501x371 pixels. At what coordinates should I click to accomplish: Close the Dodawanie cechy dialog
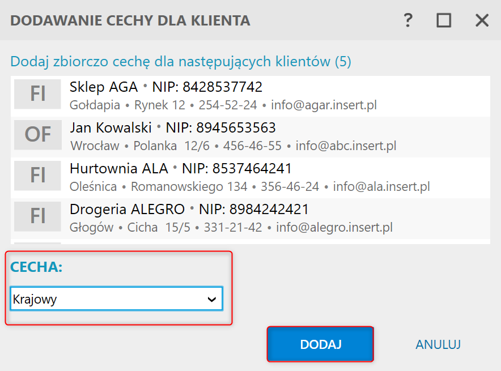[x=482, y=21]
